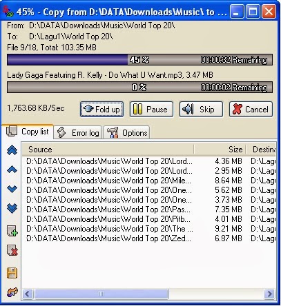This screenshot has height=306, width=281.
Task: Move selected item down one position
Action: pos(12,189)
